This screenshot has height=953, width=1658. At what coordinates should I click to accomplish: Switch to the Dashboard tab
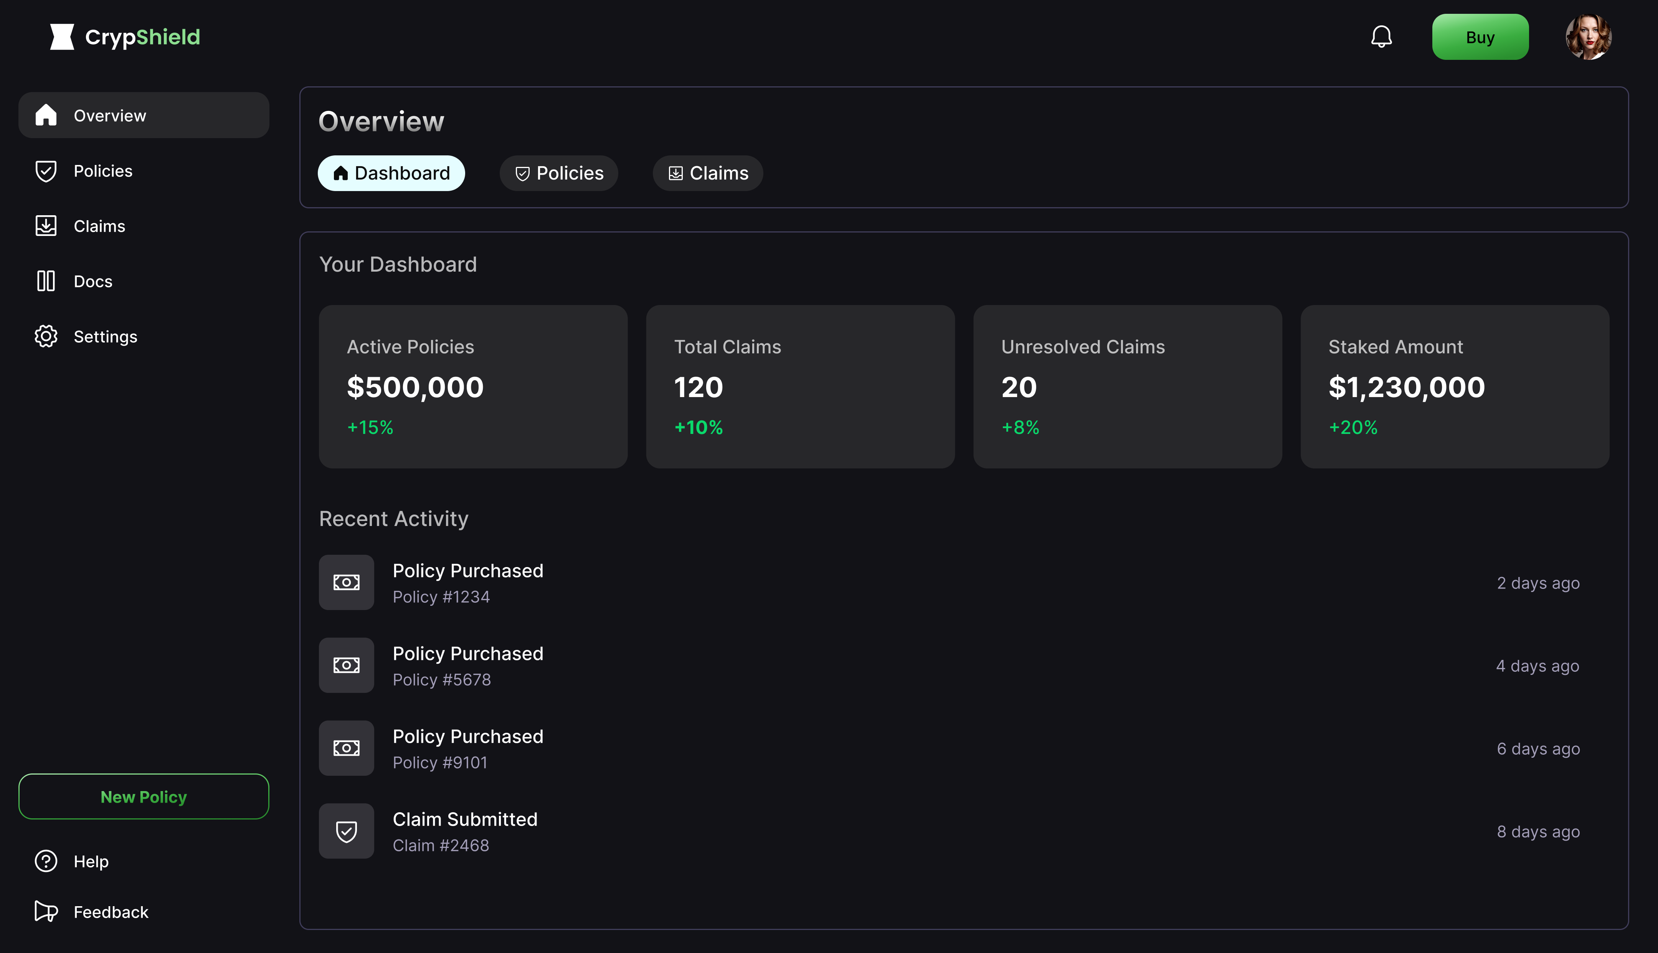tap(391, 173)
